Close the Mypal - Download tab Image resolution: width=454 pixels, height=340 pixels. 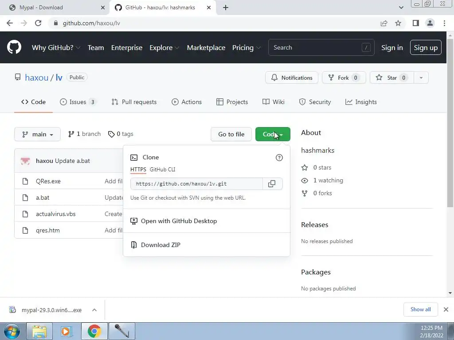tap(103, 8)
